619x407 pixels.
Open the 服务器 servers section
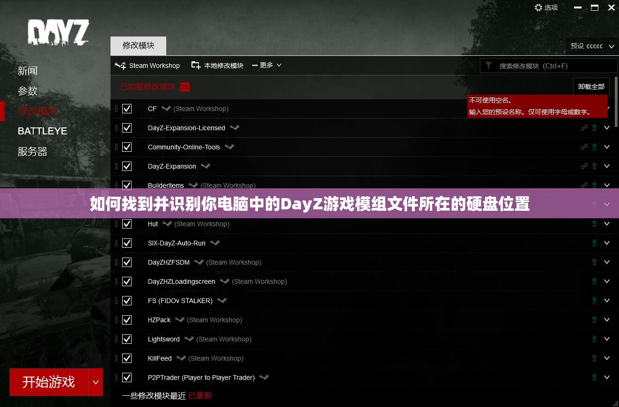[32, 151]
